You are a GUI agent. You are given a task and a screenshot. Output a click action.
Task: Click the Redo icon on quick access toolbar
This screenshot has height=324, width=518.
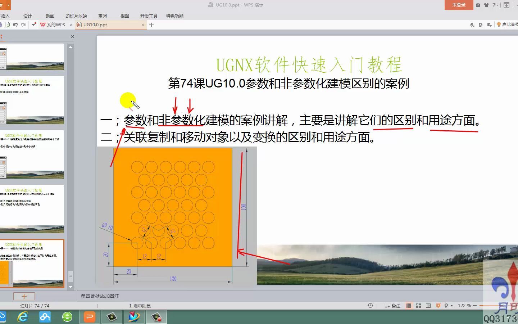23,24
